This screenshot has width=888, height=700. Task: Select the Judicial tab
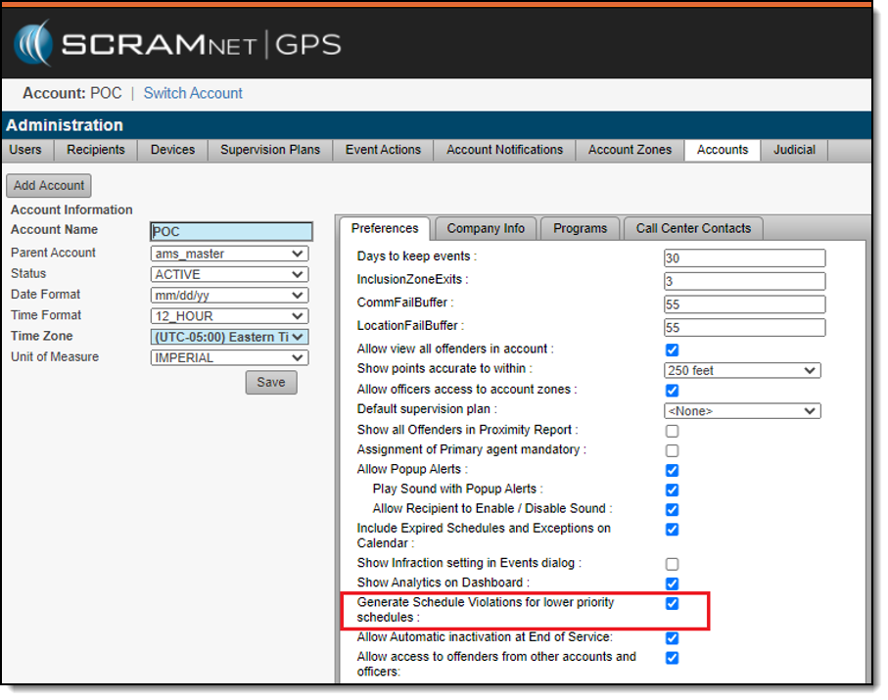794,150
